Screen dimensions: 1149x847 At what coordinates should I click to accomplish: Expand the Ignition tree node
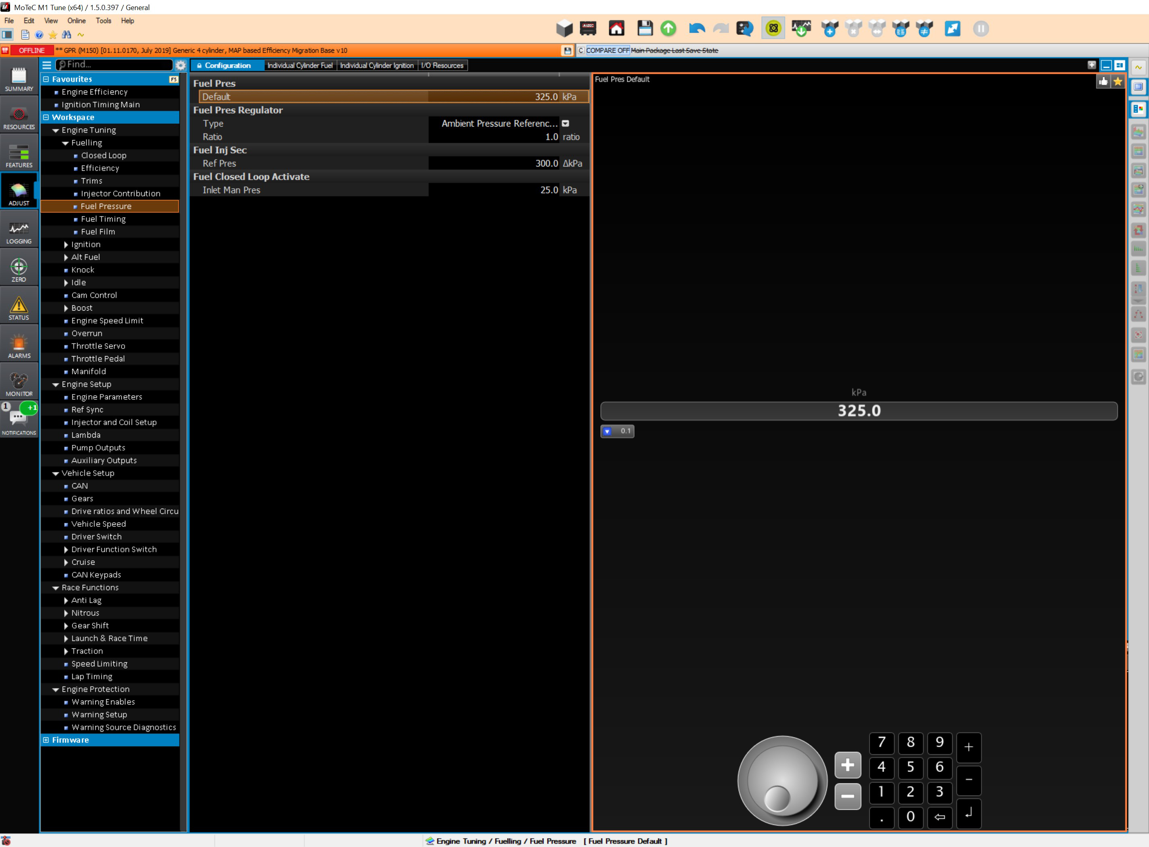tap(66, 244)
